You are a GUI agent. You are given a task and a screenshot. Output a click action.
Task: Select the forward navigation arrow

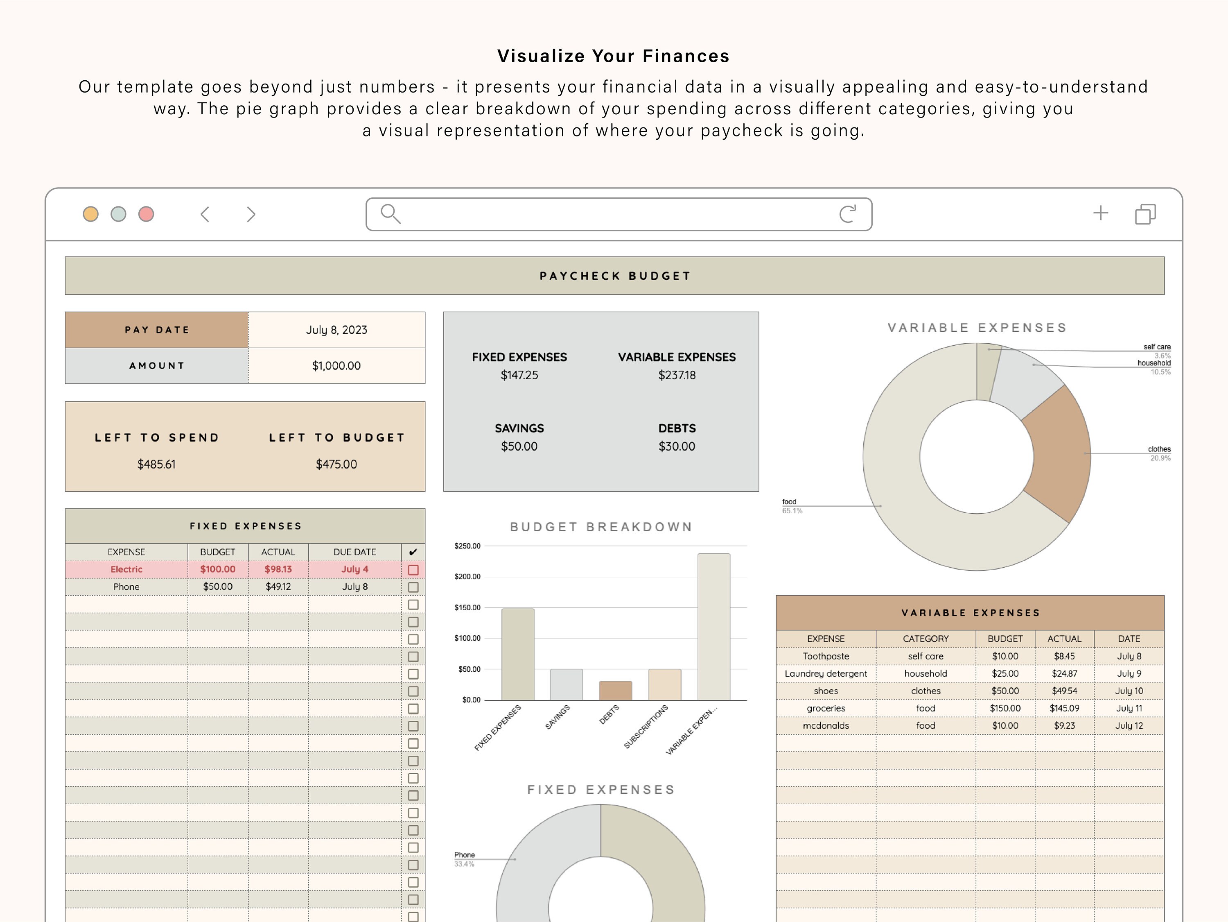(x=251, y=214)
